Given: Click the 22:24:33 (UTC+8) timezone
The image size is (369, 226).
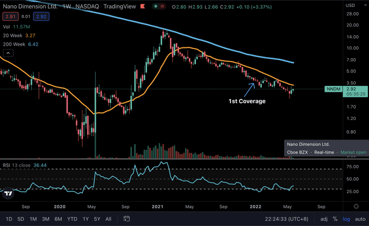Looking at the screenshot, I should 287,219.
